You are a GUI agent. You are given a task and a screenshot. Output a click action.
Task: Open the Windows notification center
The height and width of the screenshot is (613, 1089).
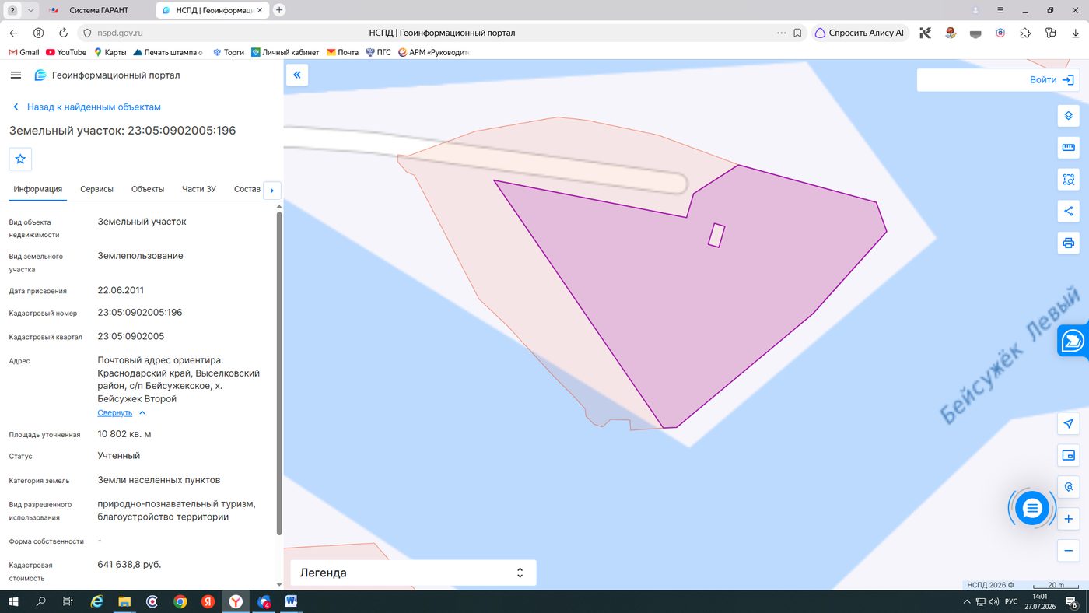[1071, 601]
